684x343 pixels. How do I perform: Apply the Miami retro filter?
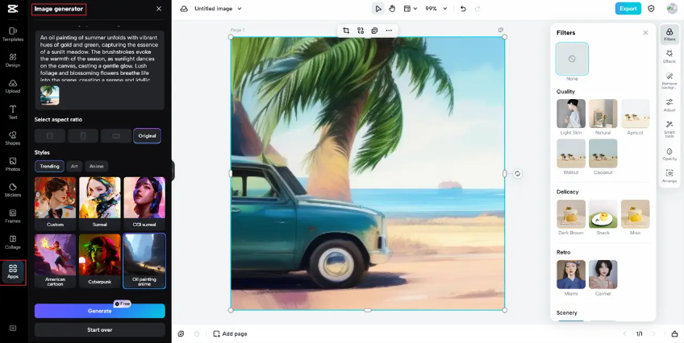click(571, 275)
